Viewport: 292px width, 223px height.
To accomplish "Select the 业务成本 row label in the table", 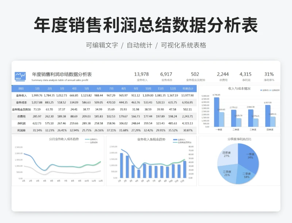I will point(22,103).
